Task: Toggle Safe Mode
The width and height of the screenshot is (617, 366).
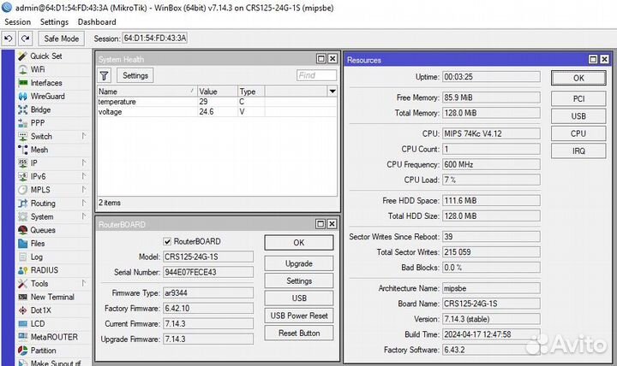Action: tap(62, 38)
